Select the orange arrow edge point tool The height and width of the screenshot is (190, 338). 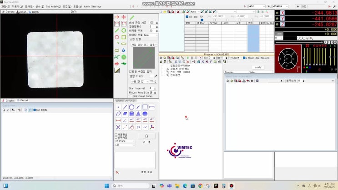point(117,17)
